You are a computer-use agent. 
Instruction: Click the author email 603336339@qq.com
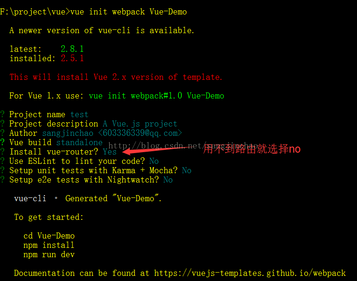click(140, 133)
